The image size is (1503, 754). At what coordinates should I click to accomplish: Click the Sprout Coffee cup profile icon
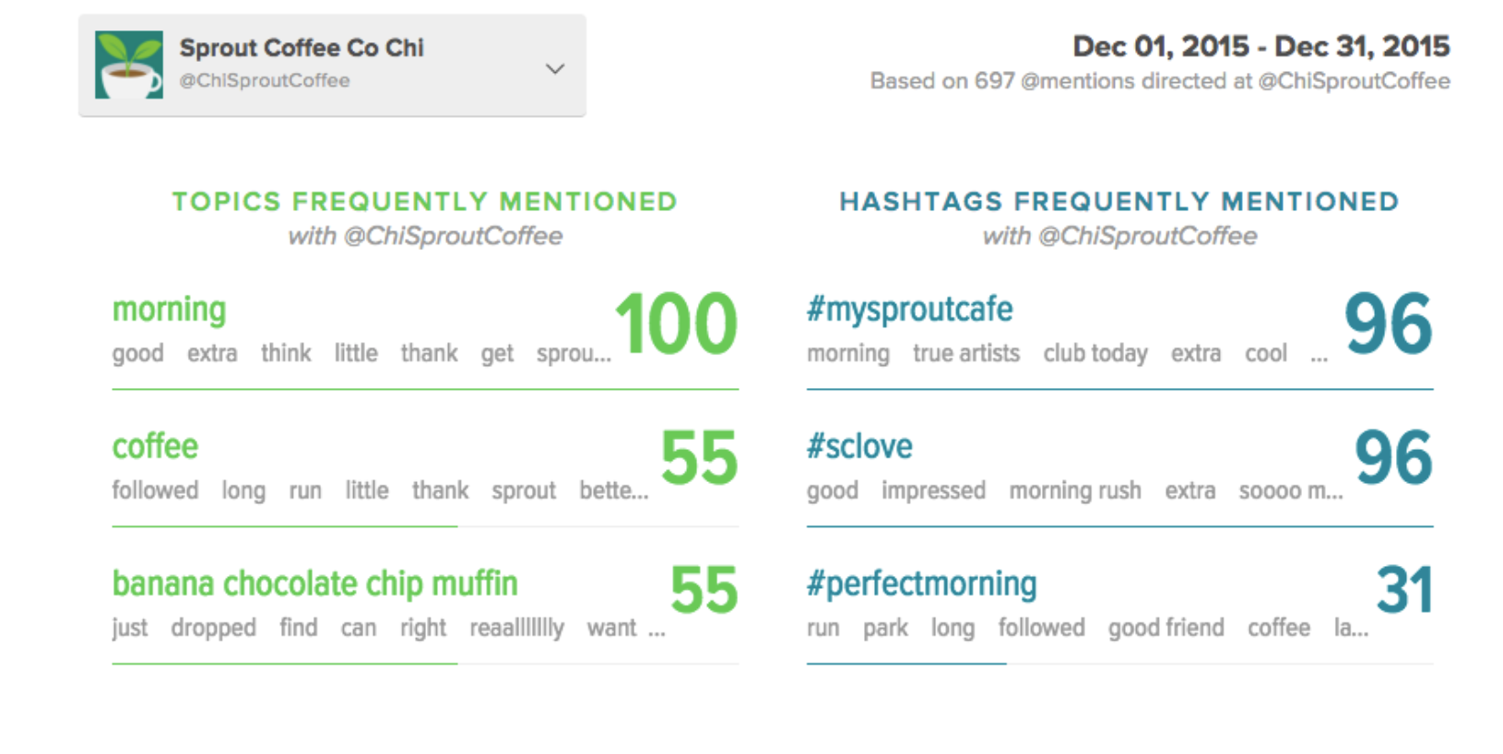pos(129,65)
